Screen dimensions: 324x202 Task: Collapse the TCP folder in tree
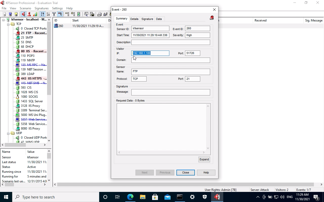[8, 24]
